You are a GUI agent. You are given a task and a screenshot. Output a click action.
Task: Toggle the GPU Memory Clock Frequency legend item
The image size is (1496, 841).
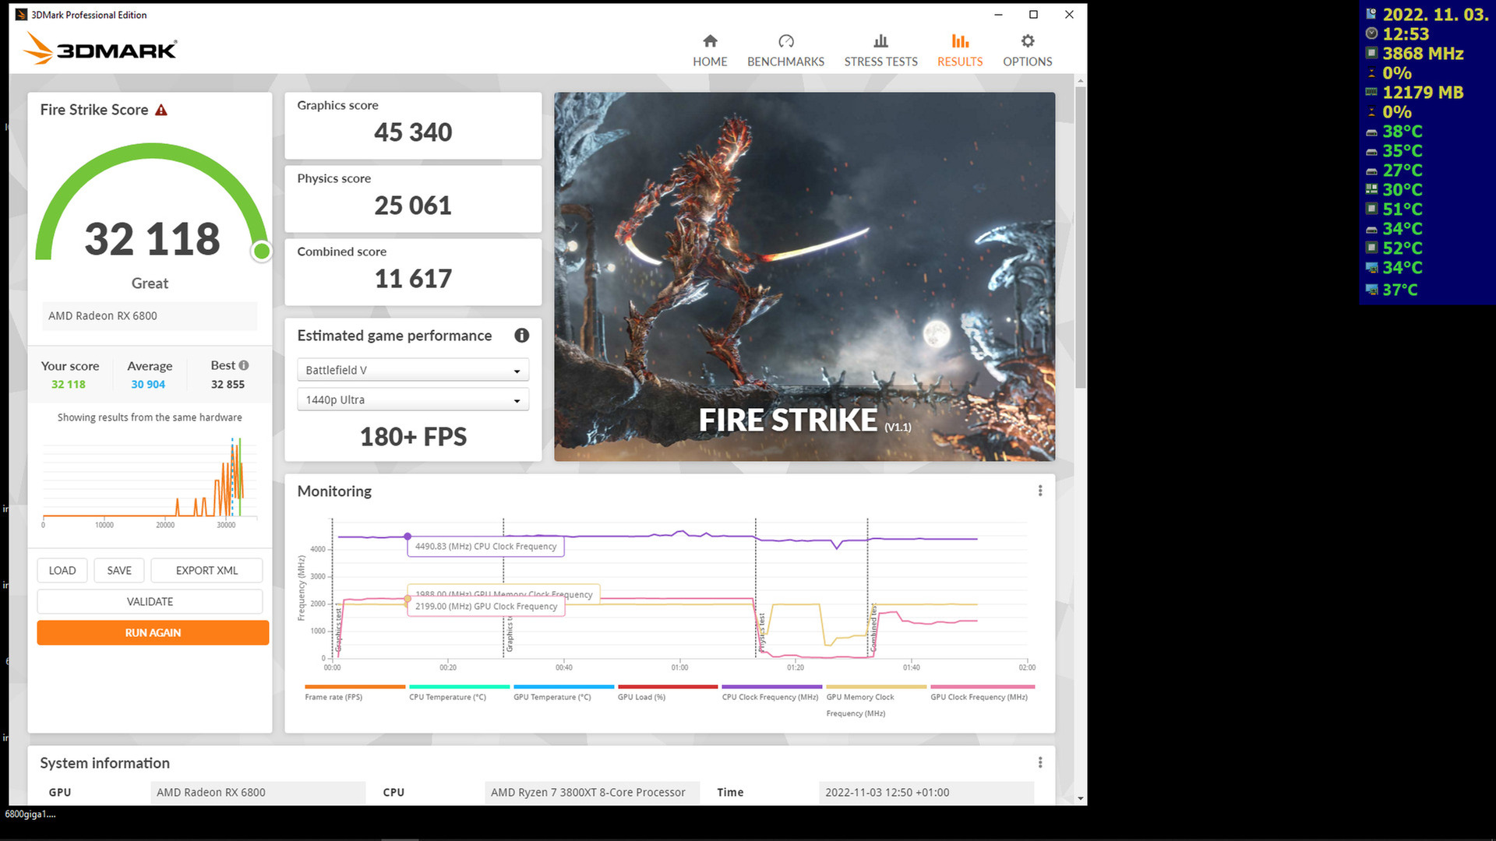click(876, 701)
